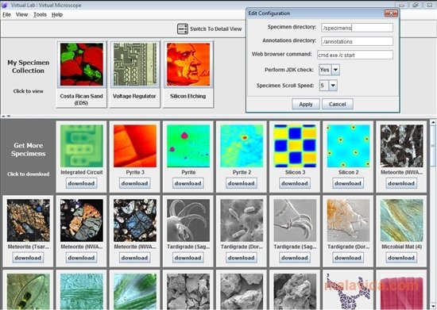Viewport: 437px width, 310px height.
Task: Click the My Specimen Collection label
Action: click(28, 67)
